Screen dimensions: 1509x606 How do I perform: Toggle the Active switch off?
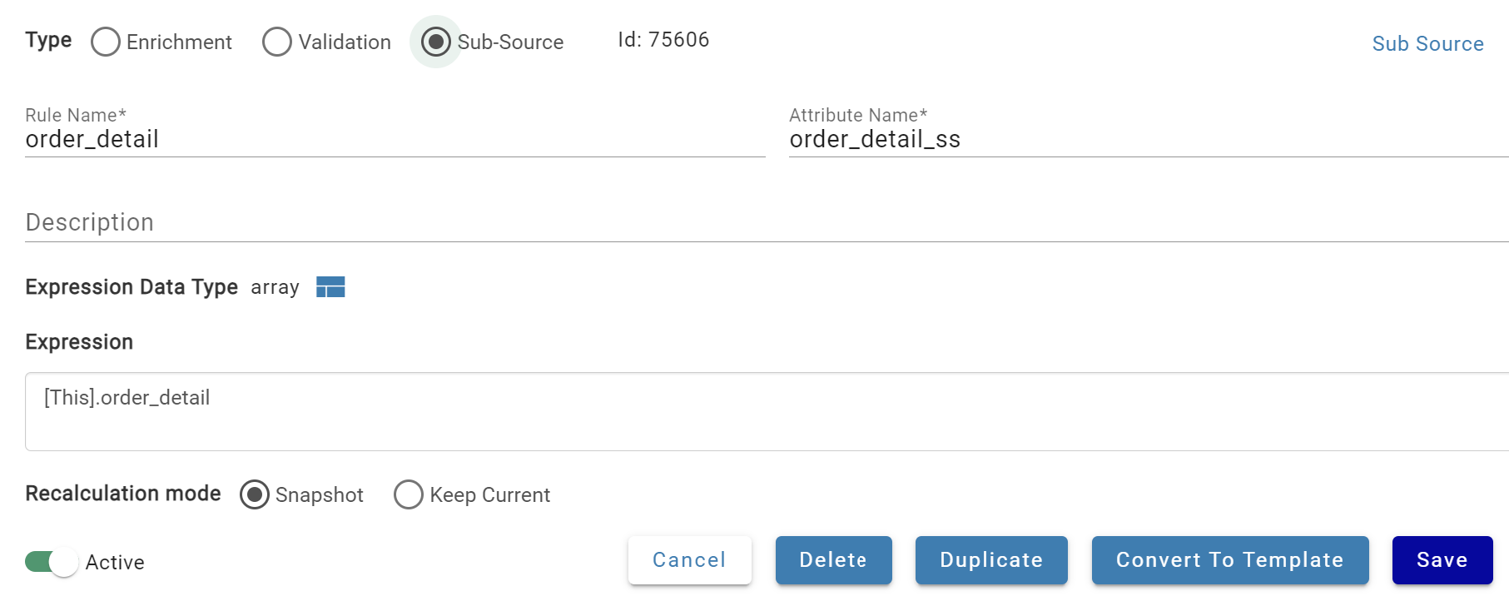point(52,562)
